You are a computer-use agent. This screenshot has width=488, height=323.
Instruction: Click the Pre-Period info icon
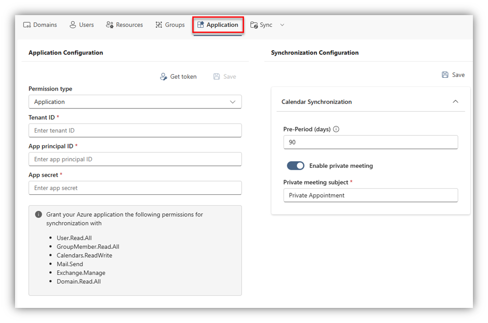[x=336, y=129]
